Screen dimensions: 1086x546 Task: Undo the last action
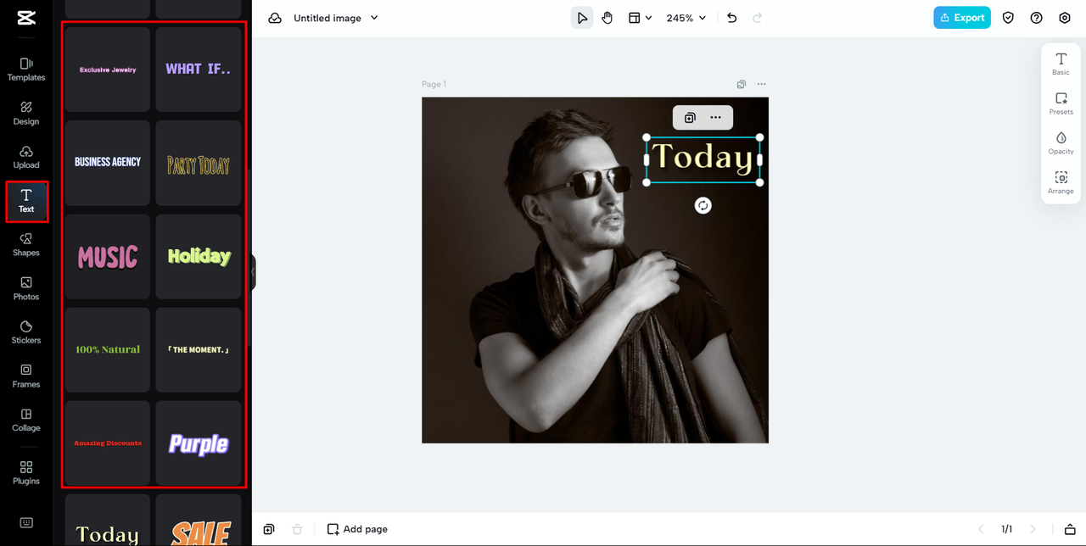pyautogui.click(x=732, y=18)
